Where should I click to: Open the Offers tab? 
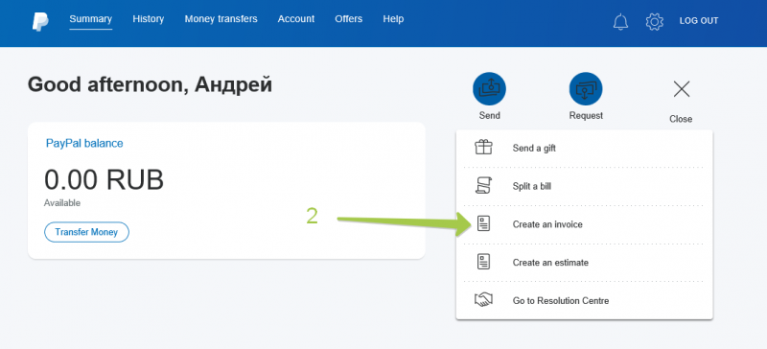[349, 19]
